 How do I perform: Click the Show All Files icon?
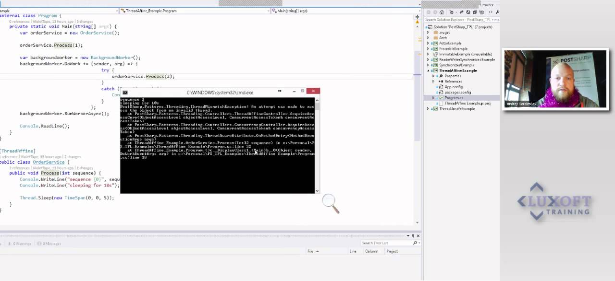481,12
